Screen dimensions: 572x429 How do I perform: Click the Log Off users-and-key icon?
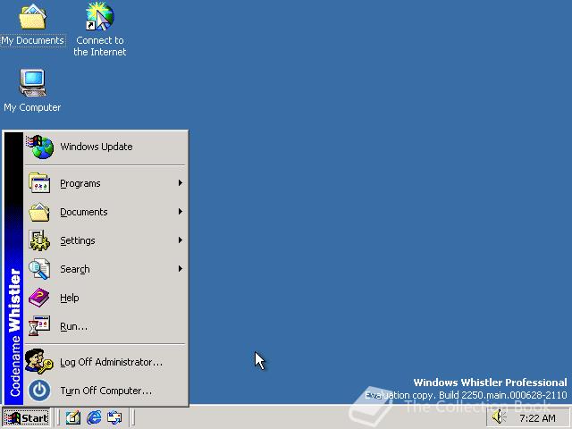click(x=39, y=361)
